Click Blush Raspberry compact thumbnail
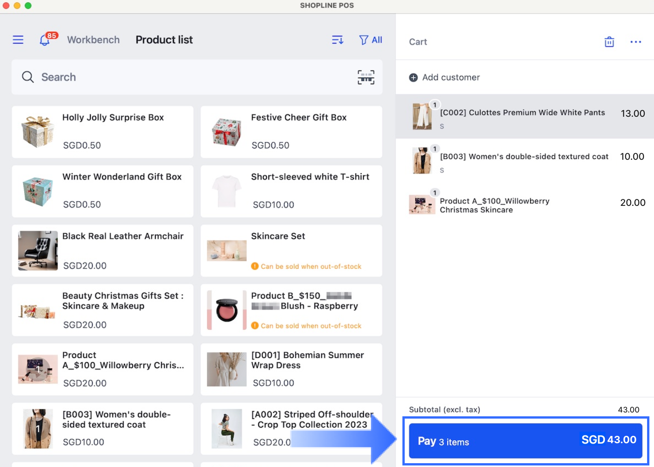Screen dimensions: 654x467 (x=227, y=310)
